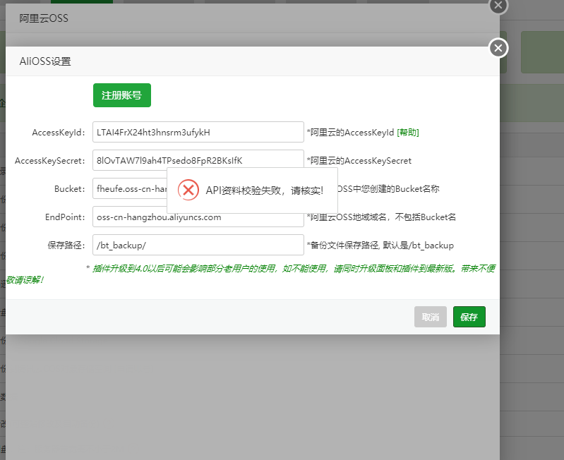Click the 注册账号 button
This screenshot has width=564, height=460.
pos(121,95)
